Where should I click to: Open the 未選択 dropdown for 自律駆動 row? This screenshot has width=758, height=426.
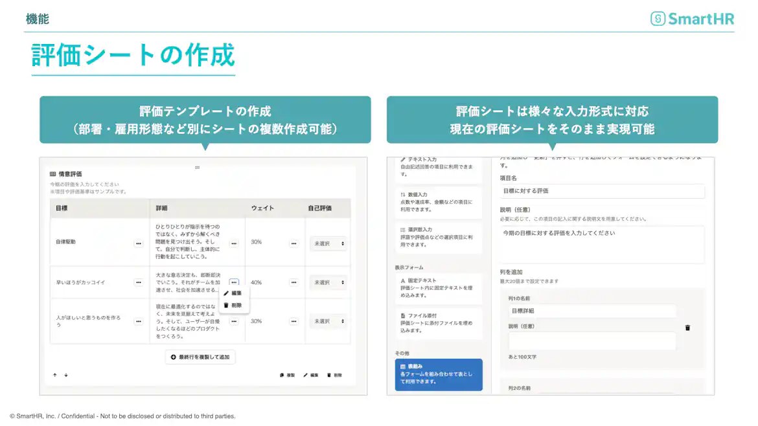pos(328,243)
